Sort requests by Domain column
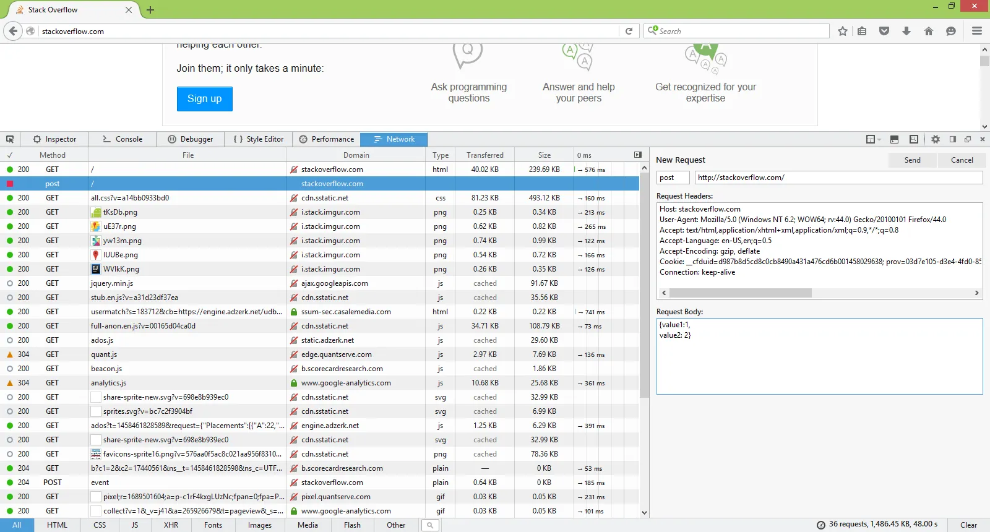This screenshot has width=990, height=532. point(356,155)
